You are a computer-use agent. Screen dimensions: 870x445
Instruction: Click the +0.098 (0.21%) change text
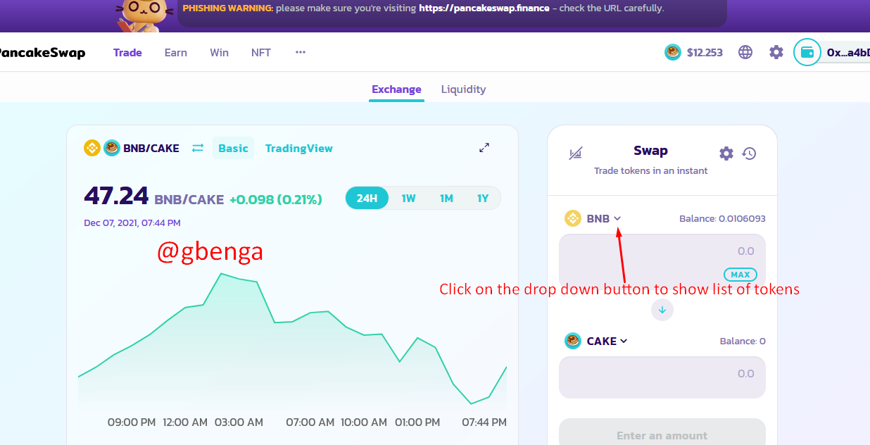click(276, 200)
